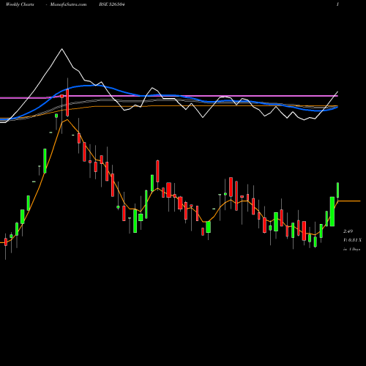
Task: Click the white indicator line's highest peak
Action: (x=61, y=49)
